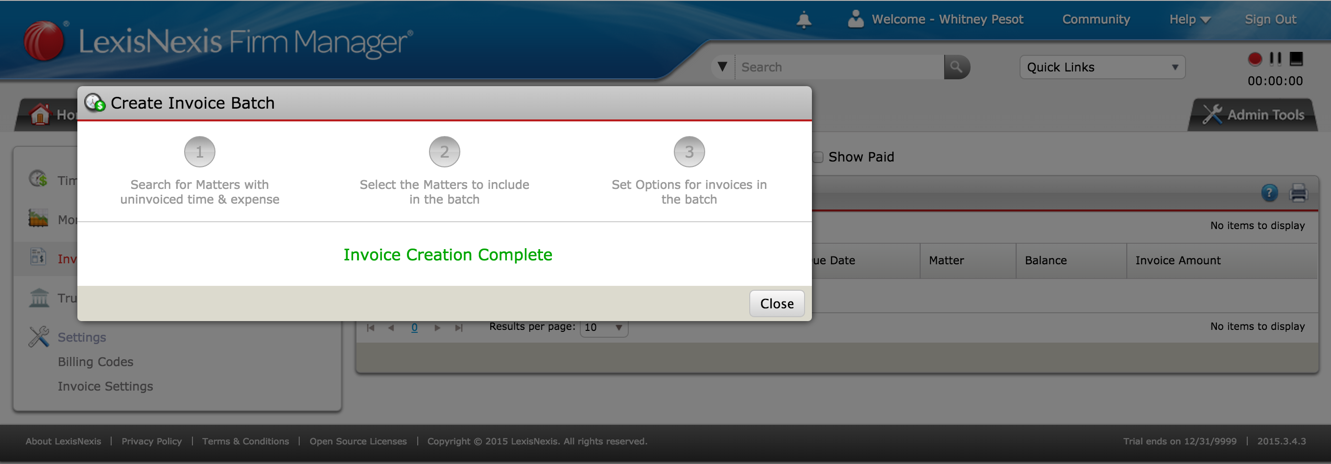Expand the Help menu

click(1189, 20)
